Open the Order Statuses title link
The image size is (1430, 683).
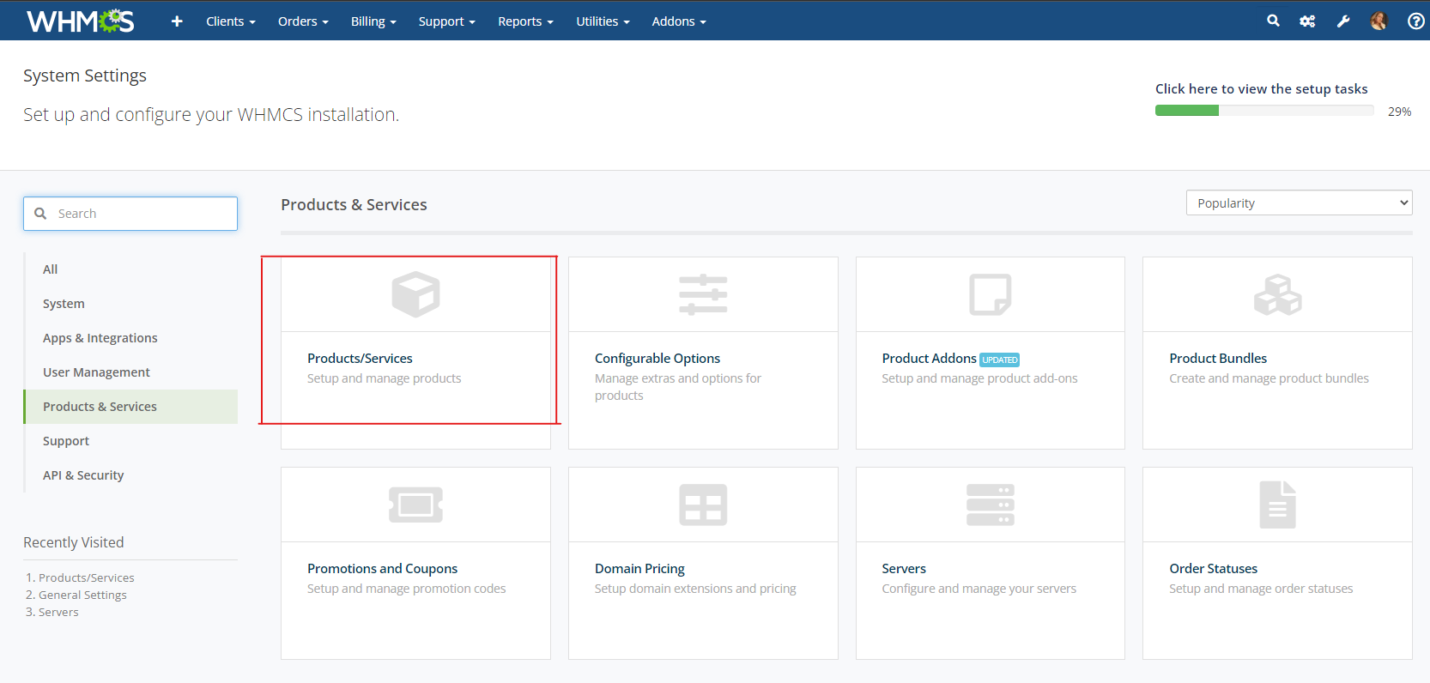[x=1213, y=569]
